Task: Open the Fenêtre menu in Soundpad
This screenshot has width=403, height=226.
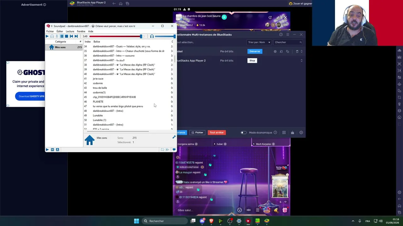Action: point(81,31)
